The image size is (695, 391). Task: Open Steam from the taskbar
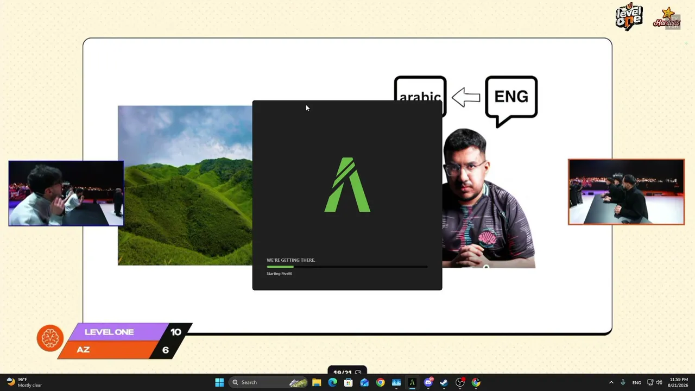pos(444,382)
